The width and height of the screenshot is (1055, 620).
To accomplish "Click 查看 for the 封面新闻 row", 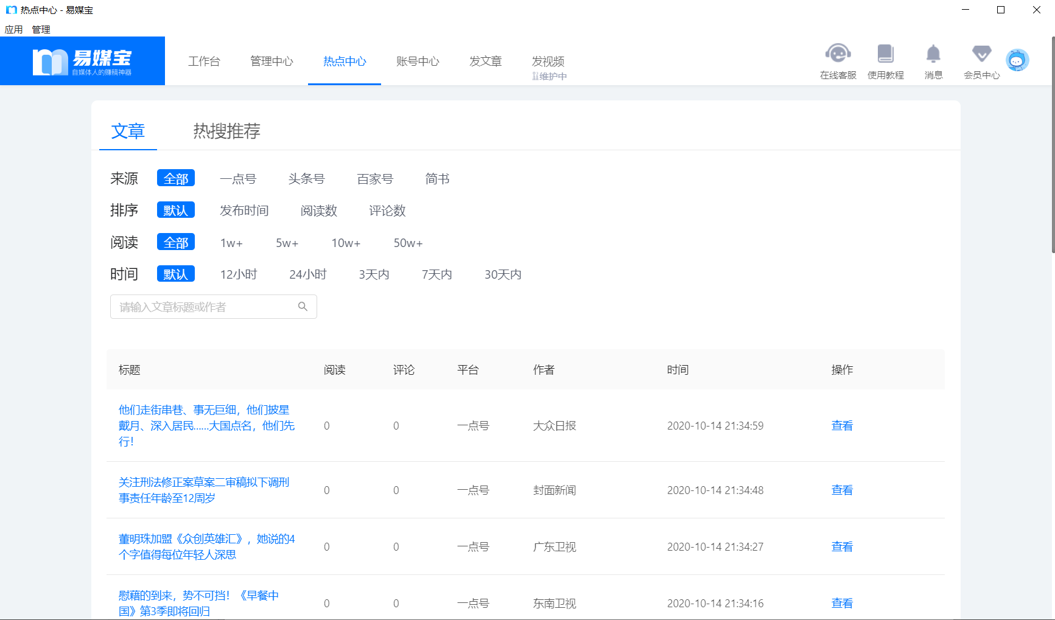I will [x=842, y=490].
